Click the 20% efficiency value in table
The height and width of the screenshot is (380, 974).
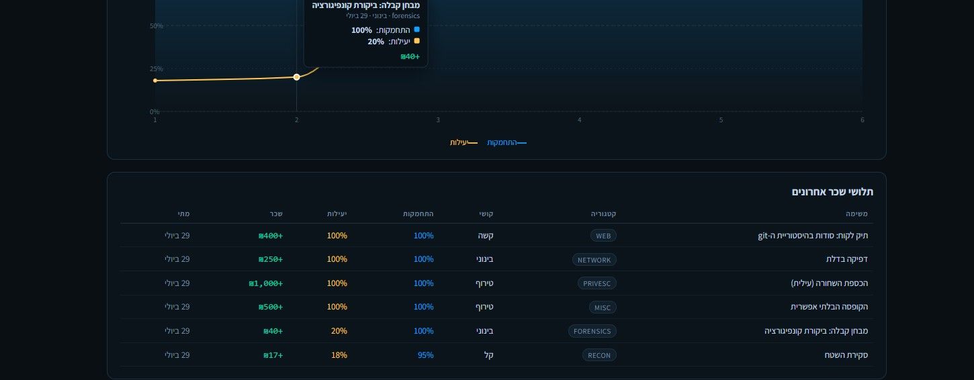point(339,331)
